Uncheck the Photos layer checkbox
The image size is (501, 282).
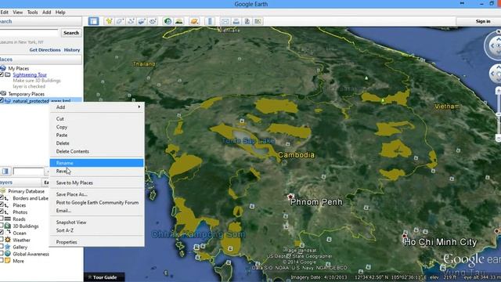tap(2, 212)
